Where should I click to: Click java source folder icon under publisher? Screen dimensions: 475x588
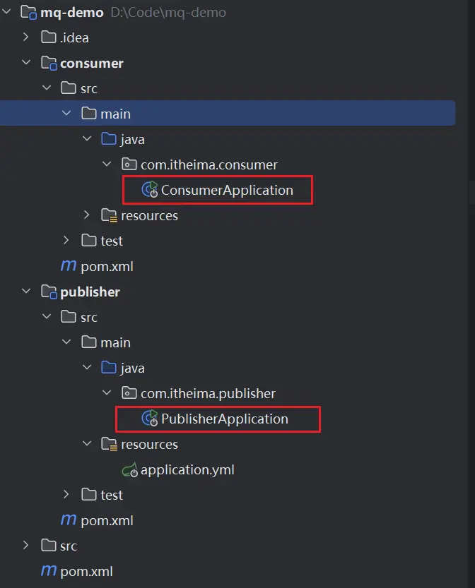point(109,368)
